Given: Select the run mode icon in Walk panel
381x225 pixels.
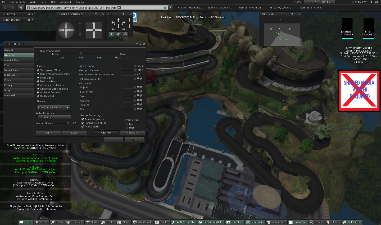Looking at the screenshot, I should [x=118, y=34].
